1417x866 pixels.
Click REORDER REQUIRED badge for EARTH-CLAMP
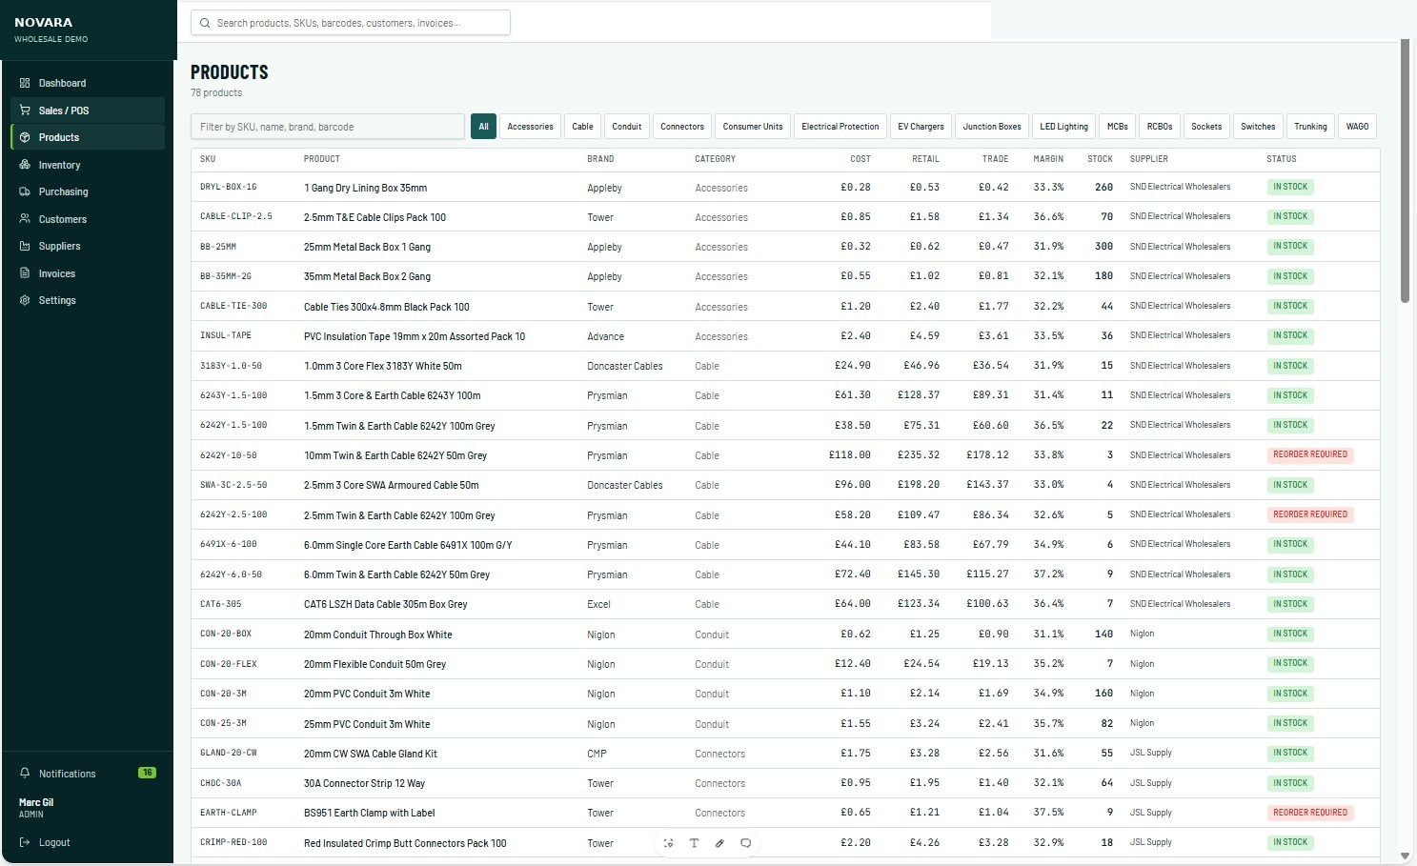point(1310,813)
